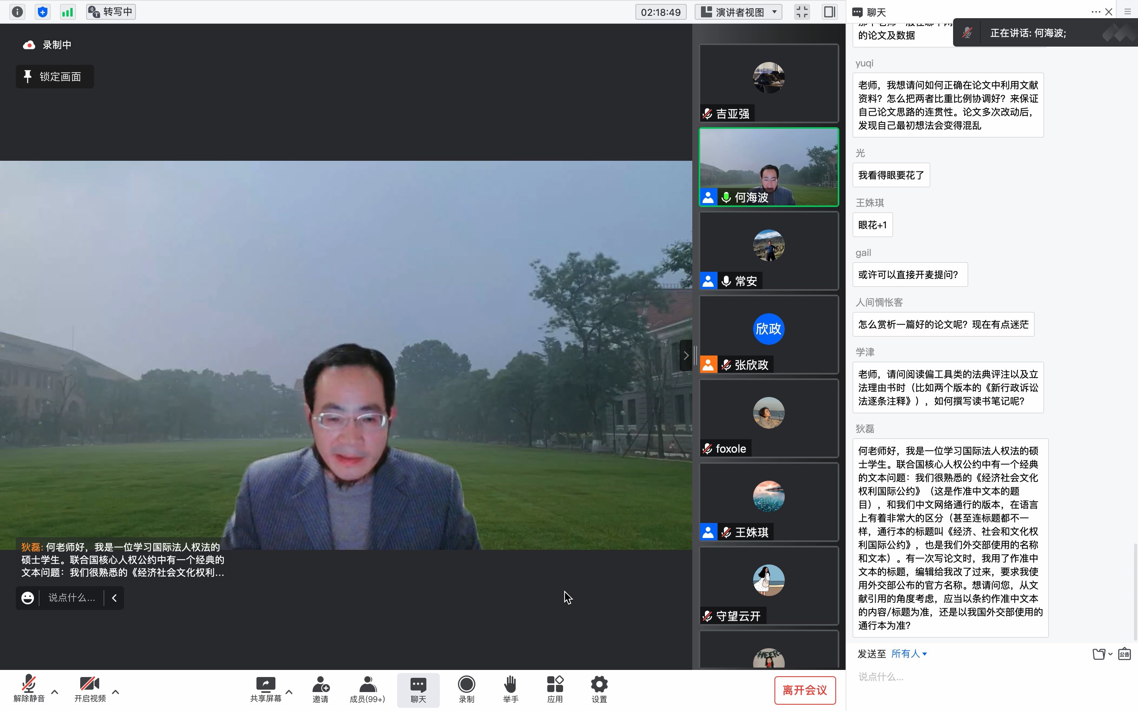
Task: Click the 录制 record button
Action: pos(467,689)
